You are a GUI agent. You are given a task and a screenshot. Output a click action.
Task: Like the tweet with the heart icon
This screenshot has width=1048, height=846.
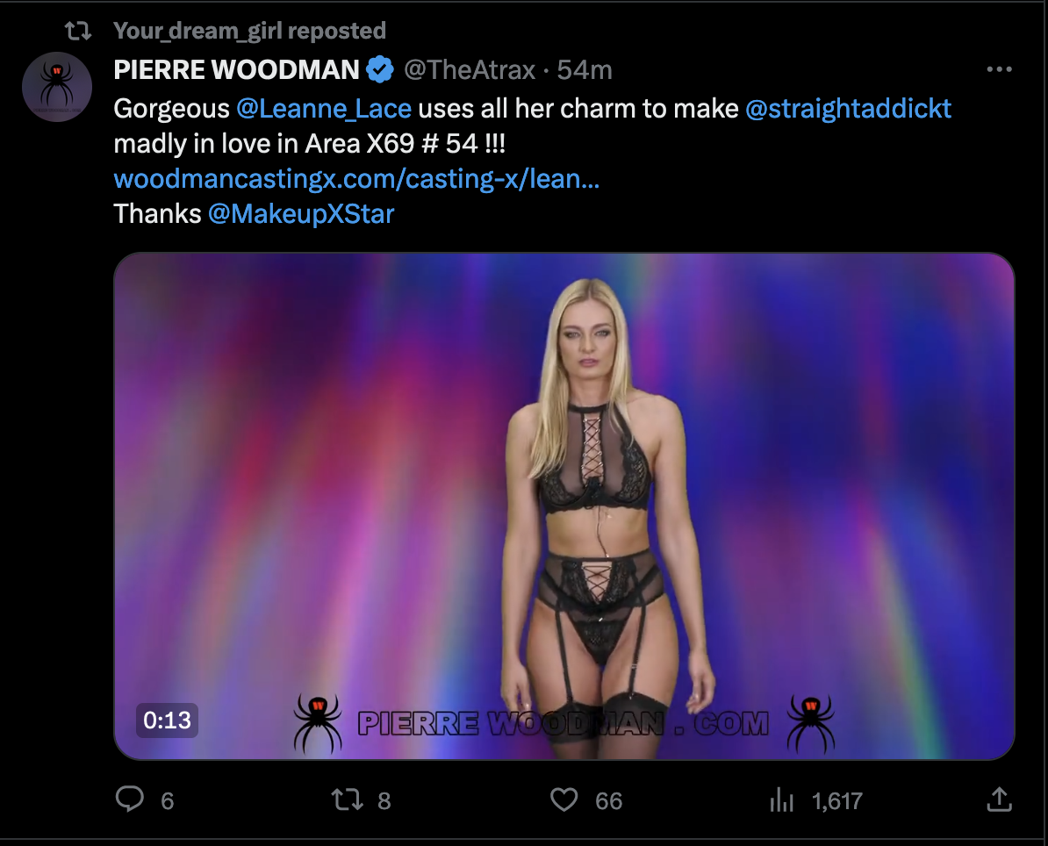pyautogui.click(x=563, y=799)
